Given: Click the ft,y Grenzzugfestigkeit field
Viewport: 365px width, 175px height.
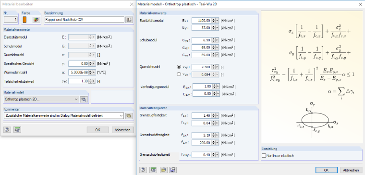Looking at the screenshot, I should tap(202, 123).
